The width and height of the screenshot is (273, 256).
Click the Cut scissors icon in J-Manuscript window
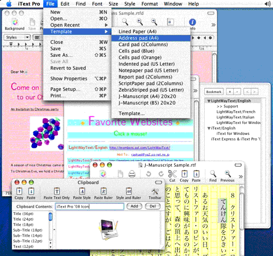(172, 174)
